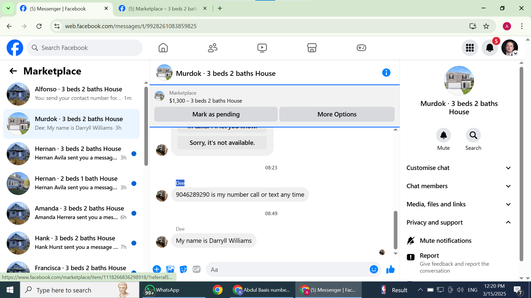
Task: Toggle Mute notifications under Privacy and support
Action: [x=445, y=241]
